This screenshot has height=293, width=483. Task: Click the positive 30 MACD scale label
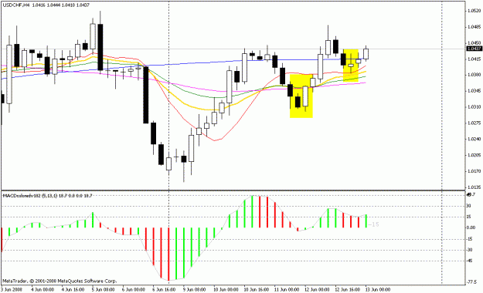click(468, 206)
